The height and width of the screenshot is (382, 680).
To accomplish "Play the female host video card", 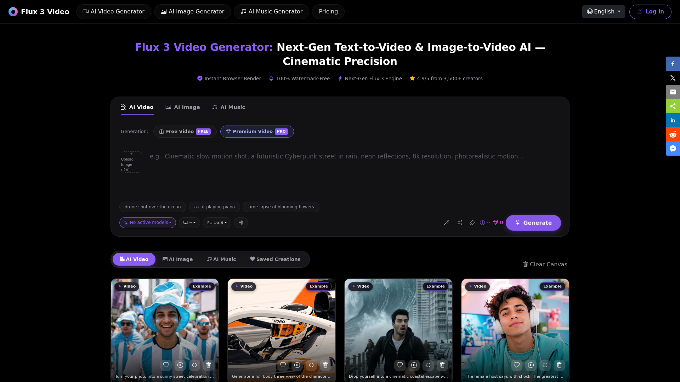I will (531, 365).
